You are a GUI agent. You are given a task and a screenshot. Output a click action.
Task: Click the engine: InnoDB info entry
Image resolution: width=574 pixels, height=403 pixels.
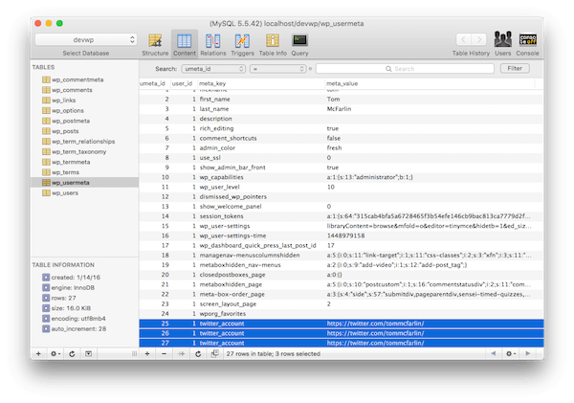[x=69, y=287]
